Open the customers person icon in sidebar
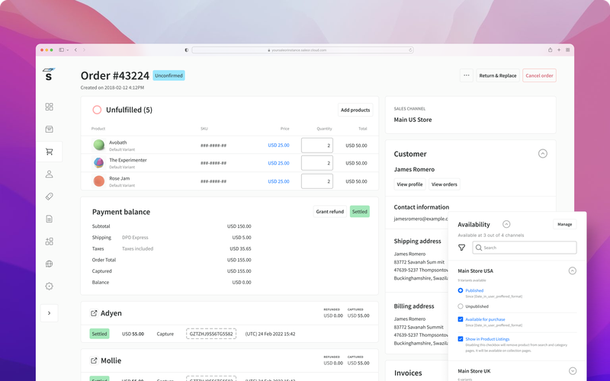 49,174
